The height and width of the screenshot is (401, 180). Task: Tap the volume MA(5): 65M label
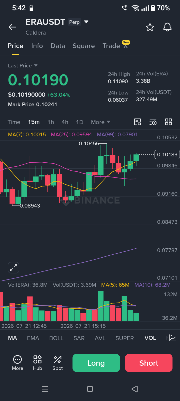click(115, 285)
